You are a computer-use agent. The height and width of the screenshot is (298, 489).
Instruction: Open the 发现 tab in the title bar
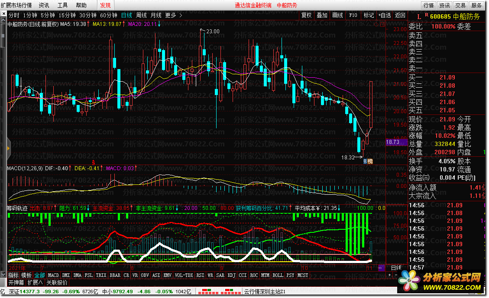point(105,5)
